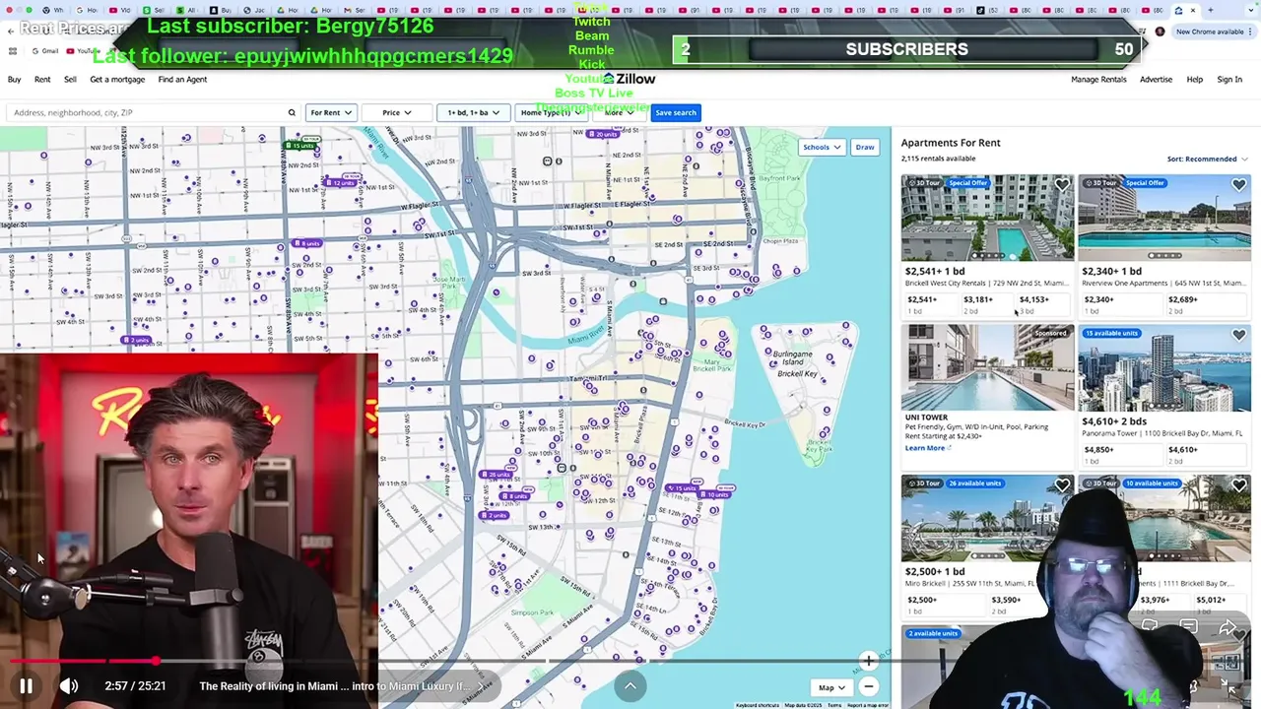Open the 1+ bd, 1+ ba dropdown
1261x709 pixels.
point(473,112)
